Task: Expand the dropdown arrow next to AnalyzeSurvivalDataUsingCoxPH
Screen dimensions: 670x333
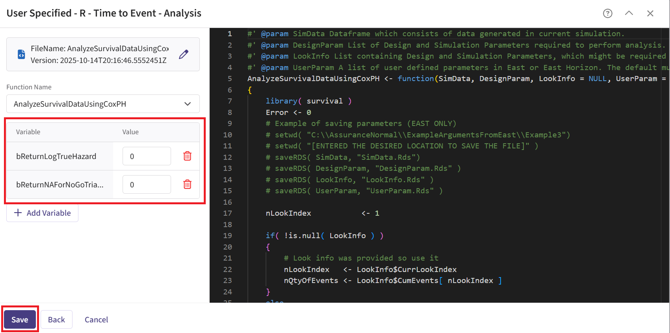Action: pos(188,104)
